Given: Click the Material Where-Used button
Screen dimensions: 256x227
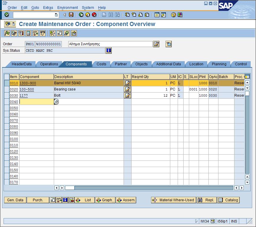Looking at the screenshot, I should point(174,200).
